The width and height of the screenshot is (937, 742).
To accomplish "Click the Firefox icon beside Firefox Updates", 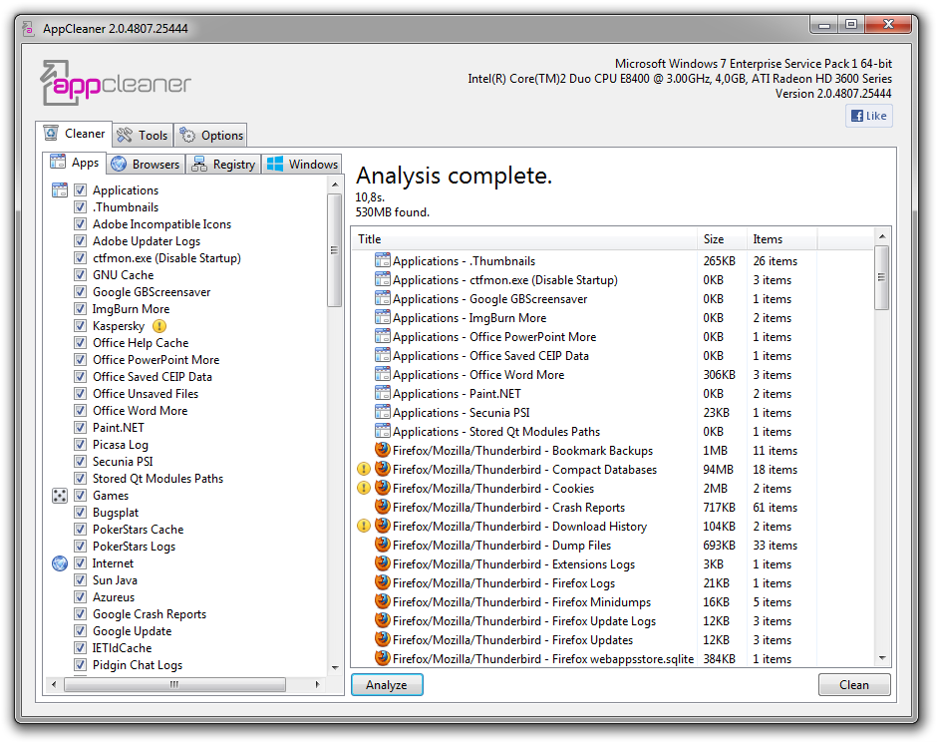I will coord(383,639).
